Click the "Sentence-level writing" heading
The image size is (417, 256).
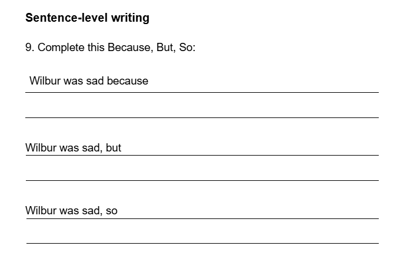point(87,18)
